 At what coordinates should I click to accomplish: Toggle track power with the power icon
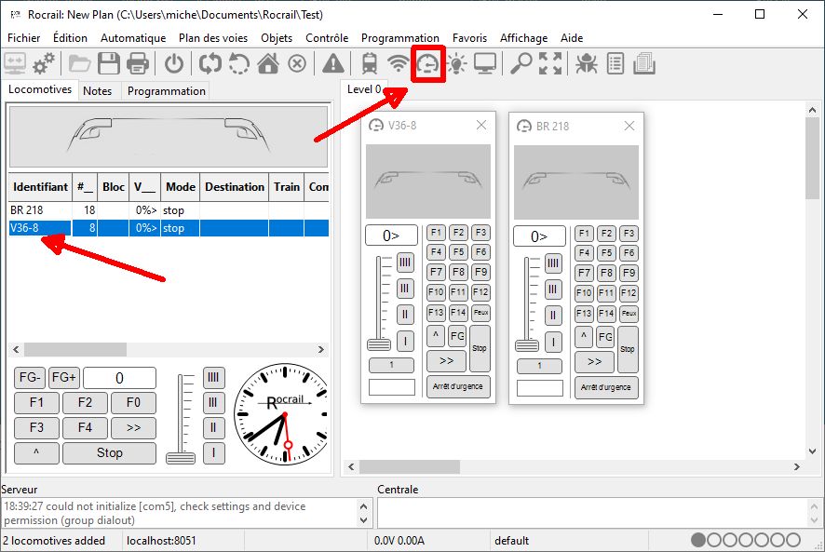[174, 63]
